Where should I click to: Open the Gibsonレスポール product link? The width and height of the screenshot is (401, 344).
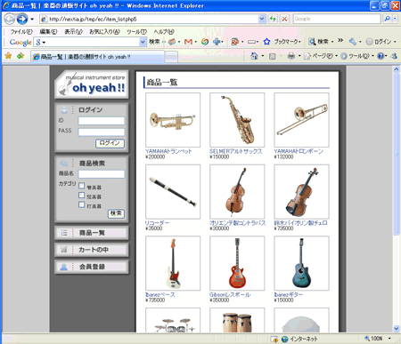coord(230,294)
